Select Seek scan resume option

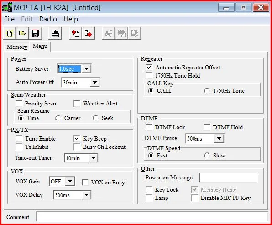pos(95,118)
